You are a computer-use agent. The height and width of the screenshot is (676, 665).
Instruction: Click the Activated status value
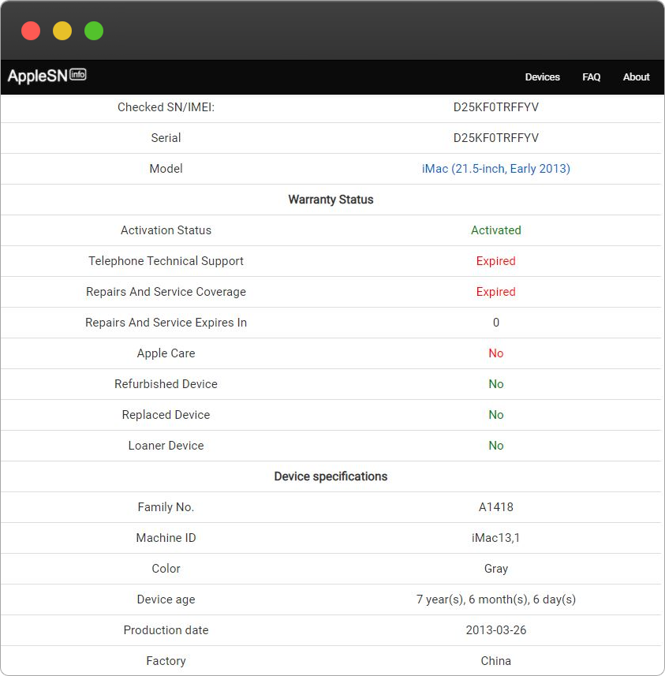[495, 230]
